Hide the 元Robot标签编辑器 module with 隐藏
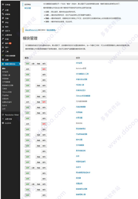138x199 pixels. tap(38, 97)
